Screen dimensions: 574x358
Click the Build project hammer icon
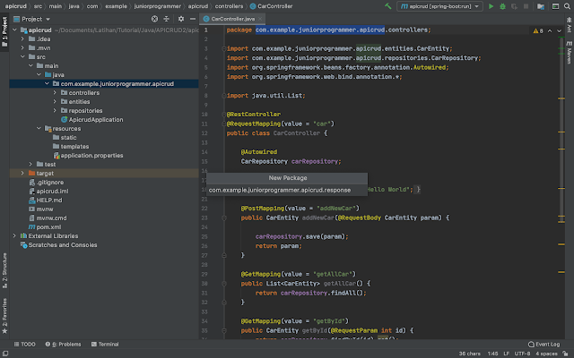click(x=388, y=6)
